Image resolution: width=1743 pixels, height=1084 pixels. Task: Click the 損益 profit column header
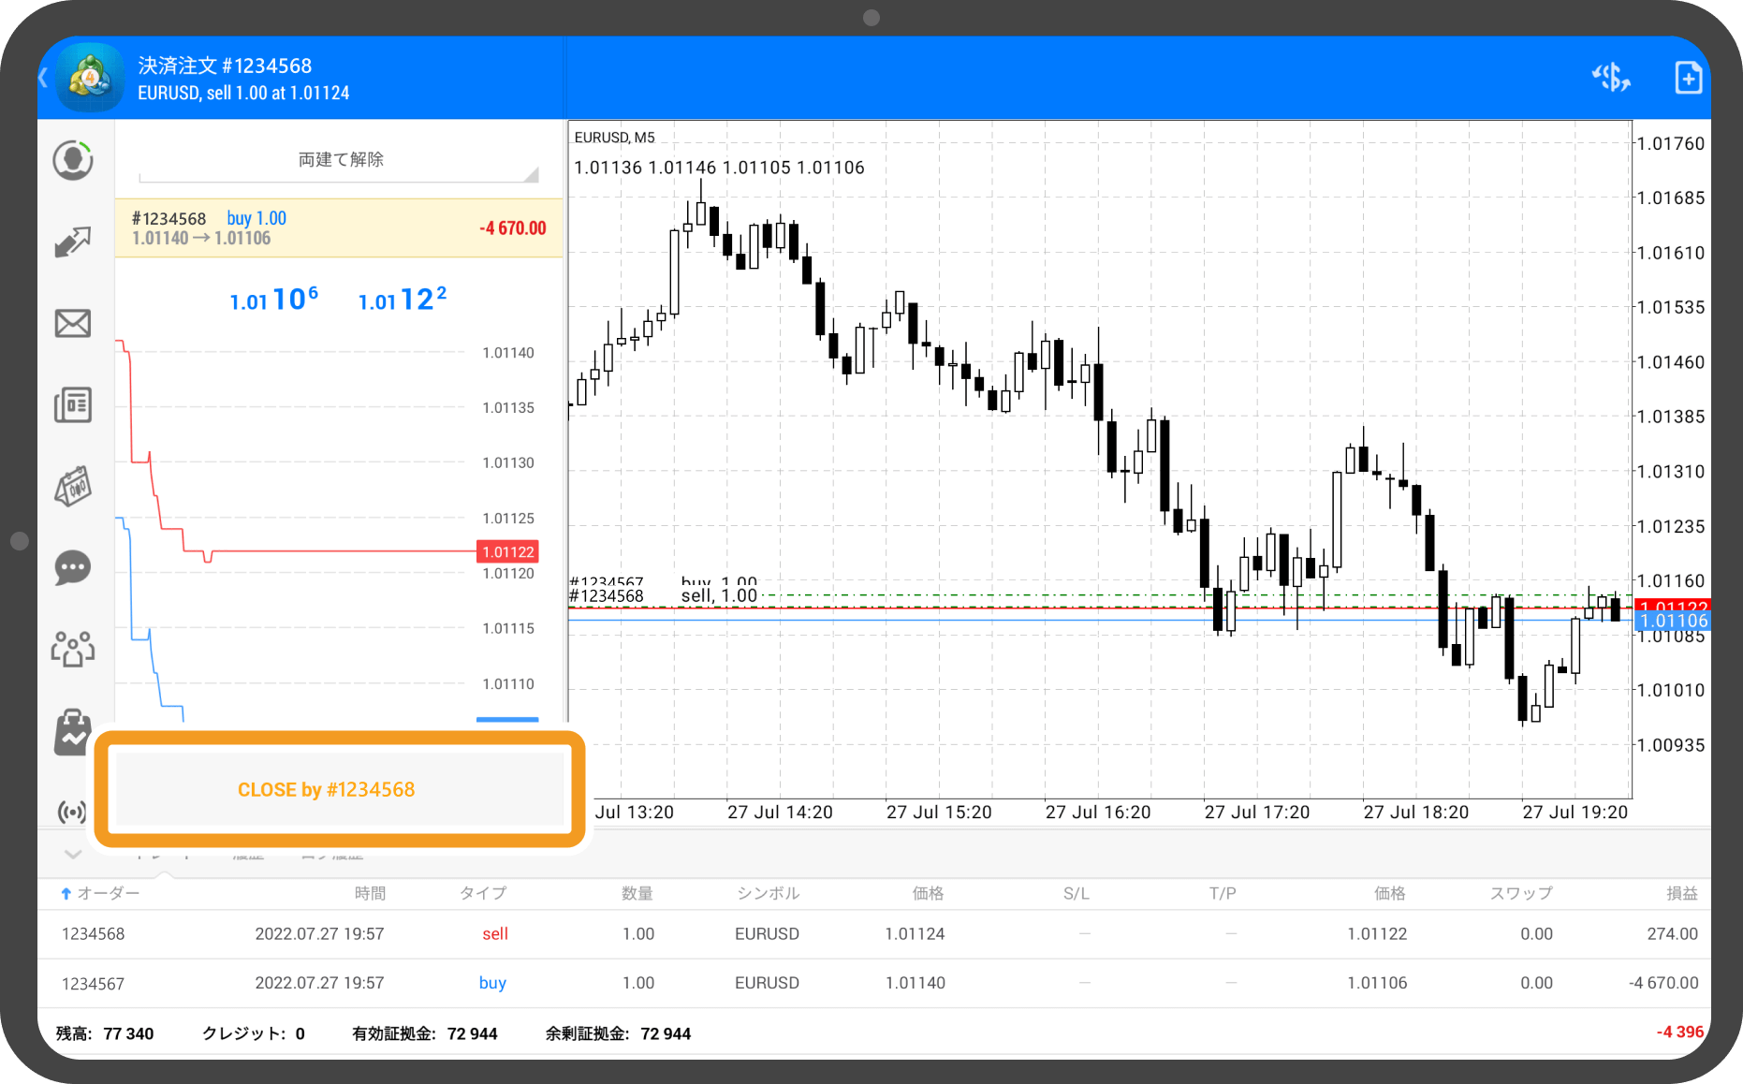click(x=1681, y=893)
